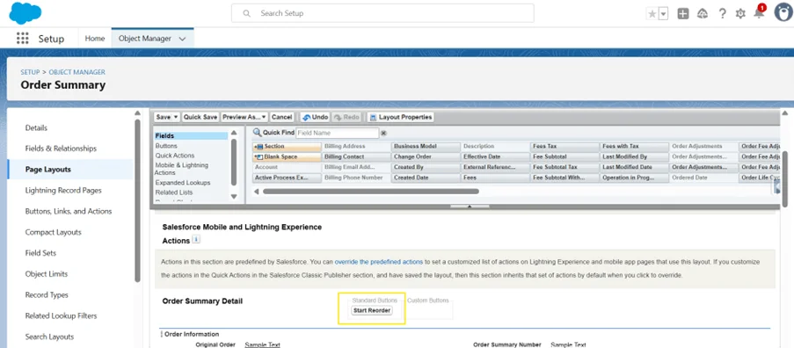Open Layout Properties

pos(400,117)
